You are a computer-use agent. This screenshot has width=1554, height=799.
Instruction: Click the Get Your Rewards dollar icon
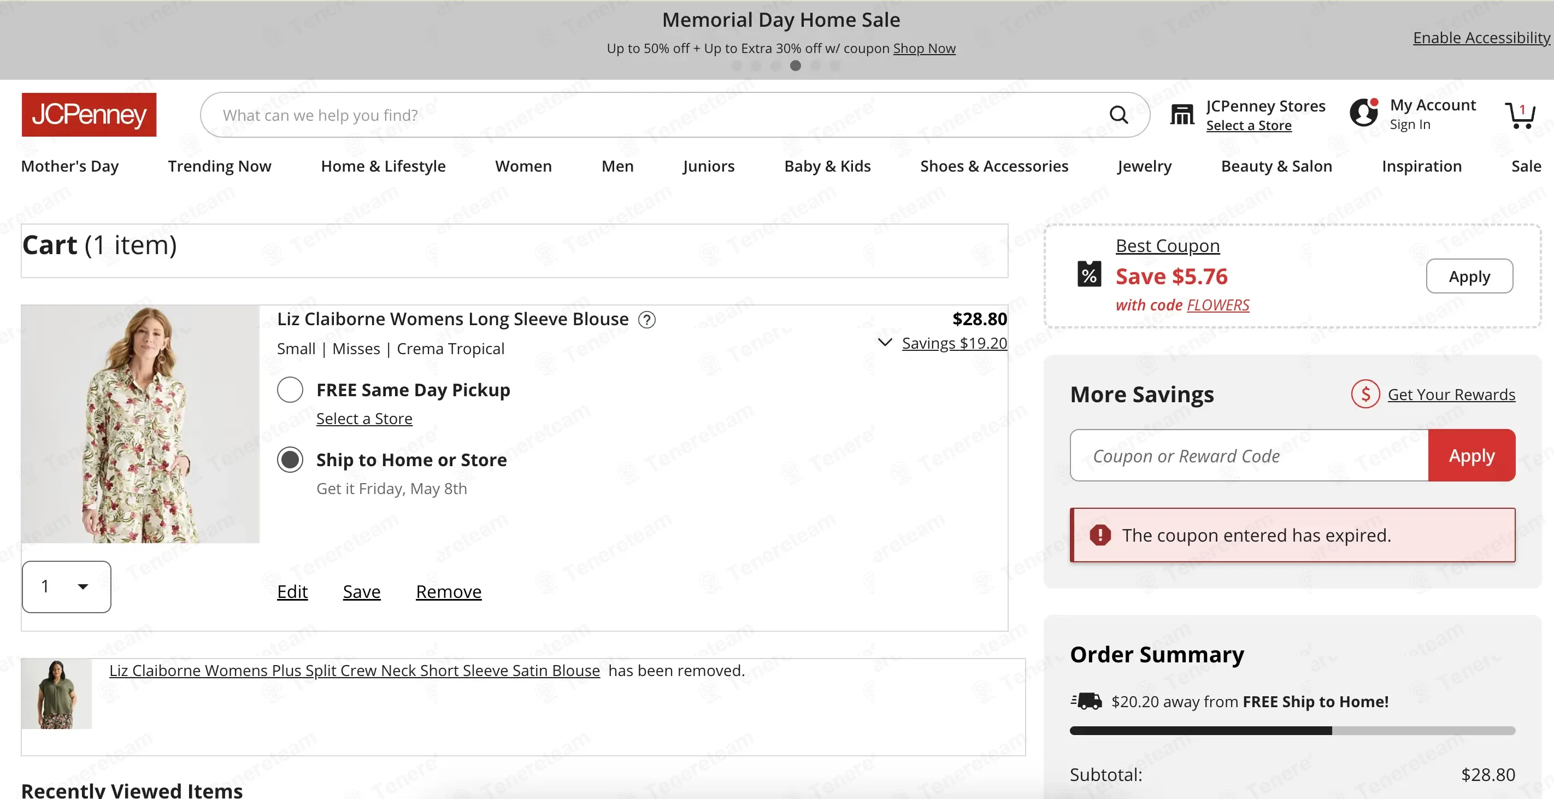click(1365, 394)
